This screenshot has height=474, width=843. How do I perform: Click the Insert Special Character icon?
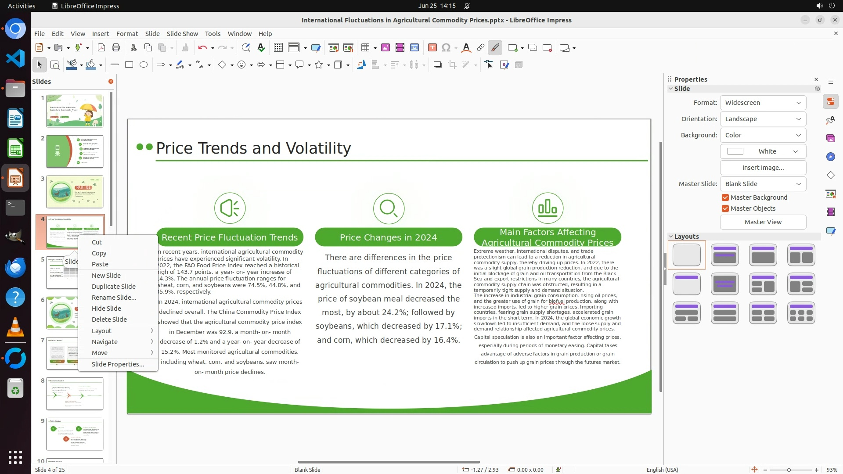point(446,48)
